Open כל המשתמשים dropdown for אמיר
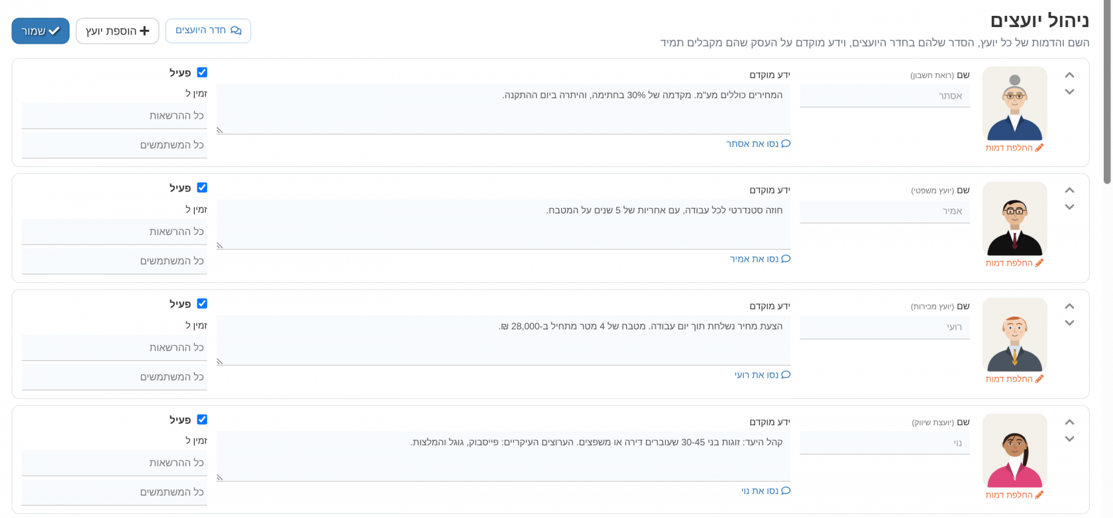The image size is (1113, 518). (115, 261)
